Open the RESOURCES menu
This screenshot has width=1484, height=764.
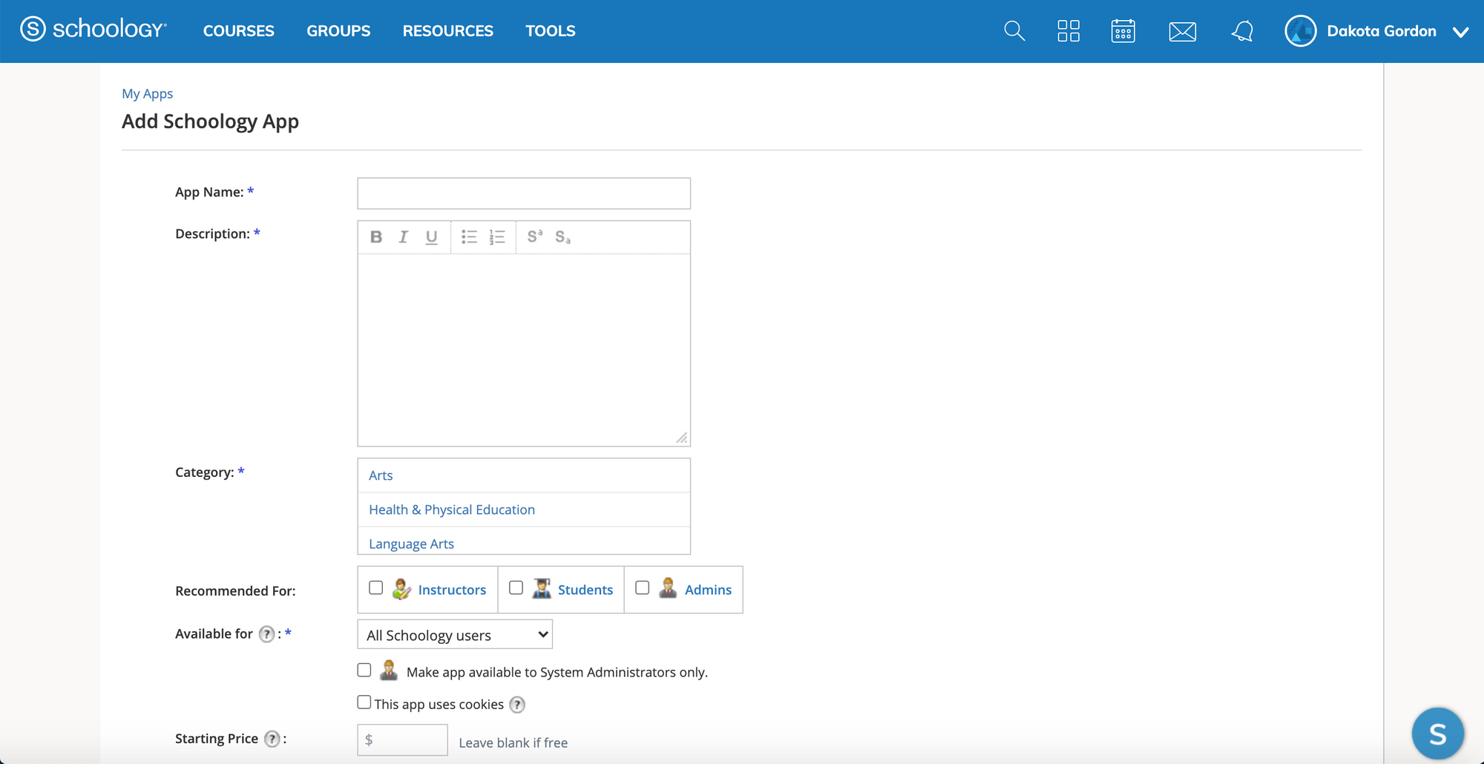click(x=447, y=30)
